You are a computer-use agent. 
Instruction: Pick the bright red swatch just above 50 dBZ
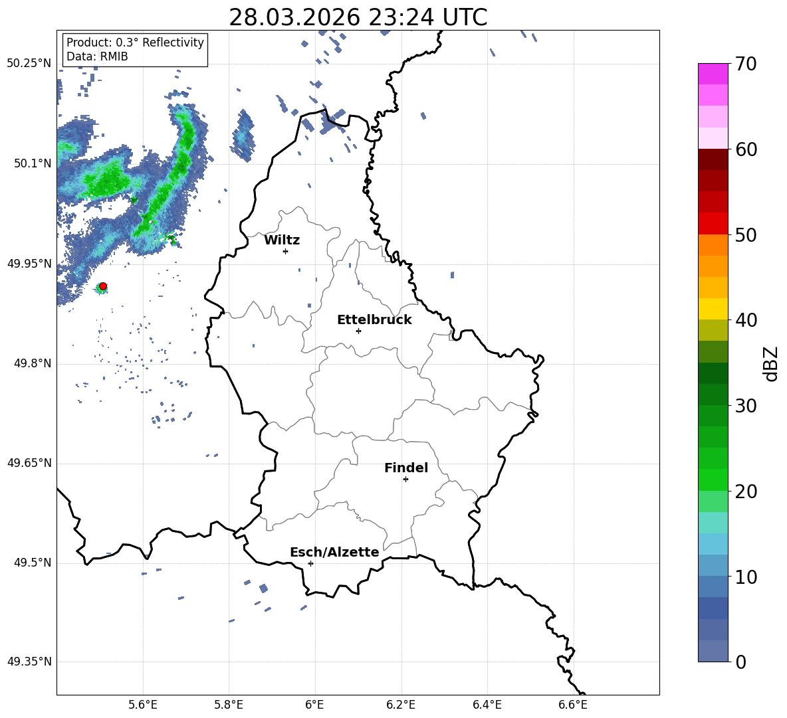pos(713,224)
